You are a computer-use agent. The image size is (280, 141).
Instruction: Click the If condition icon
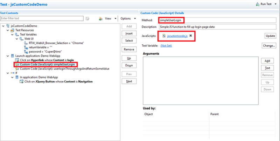point(12,73)
